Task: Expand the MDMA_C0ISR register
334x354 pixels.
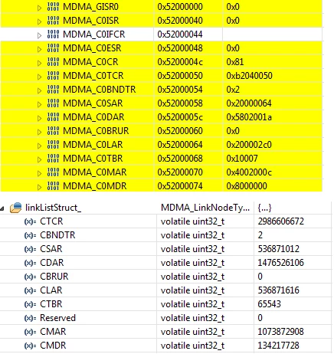Action: [39, 21]
